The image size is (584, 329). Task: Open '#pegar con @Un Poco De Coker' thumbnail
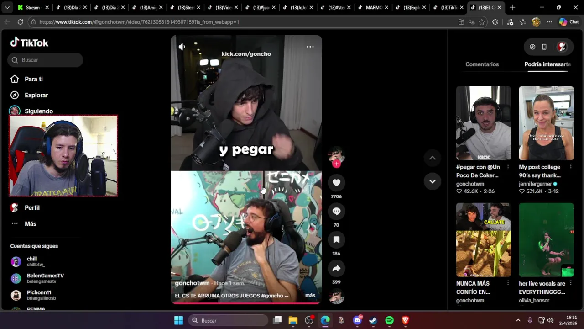click(x=483, y=123)
